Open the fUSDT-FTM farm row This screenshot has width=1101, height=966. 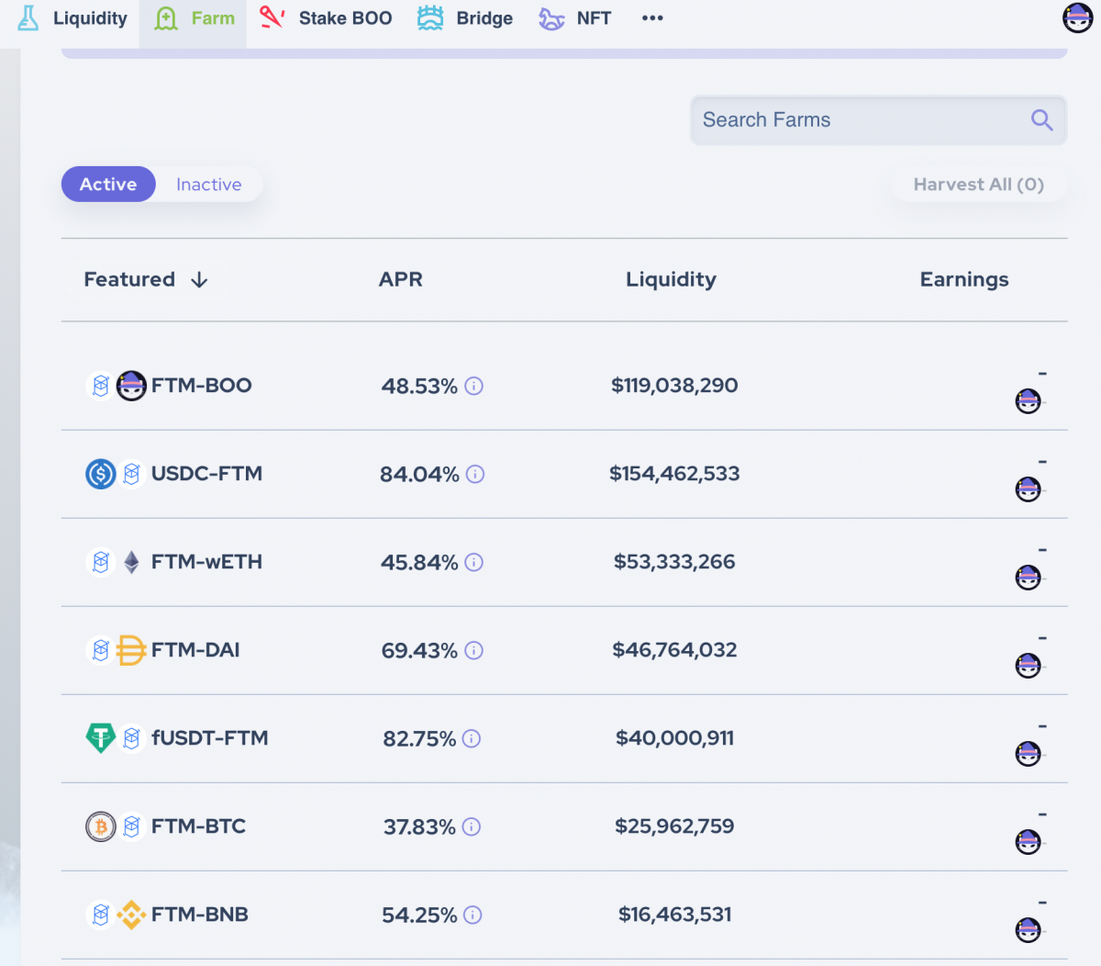pos(564,738)
